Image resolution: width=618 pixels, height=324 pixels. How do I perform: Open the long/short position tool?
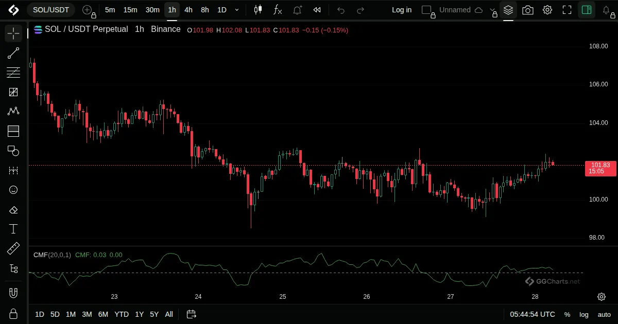coord(13,131)
